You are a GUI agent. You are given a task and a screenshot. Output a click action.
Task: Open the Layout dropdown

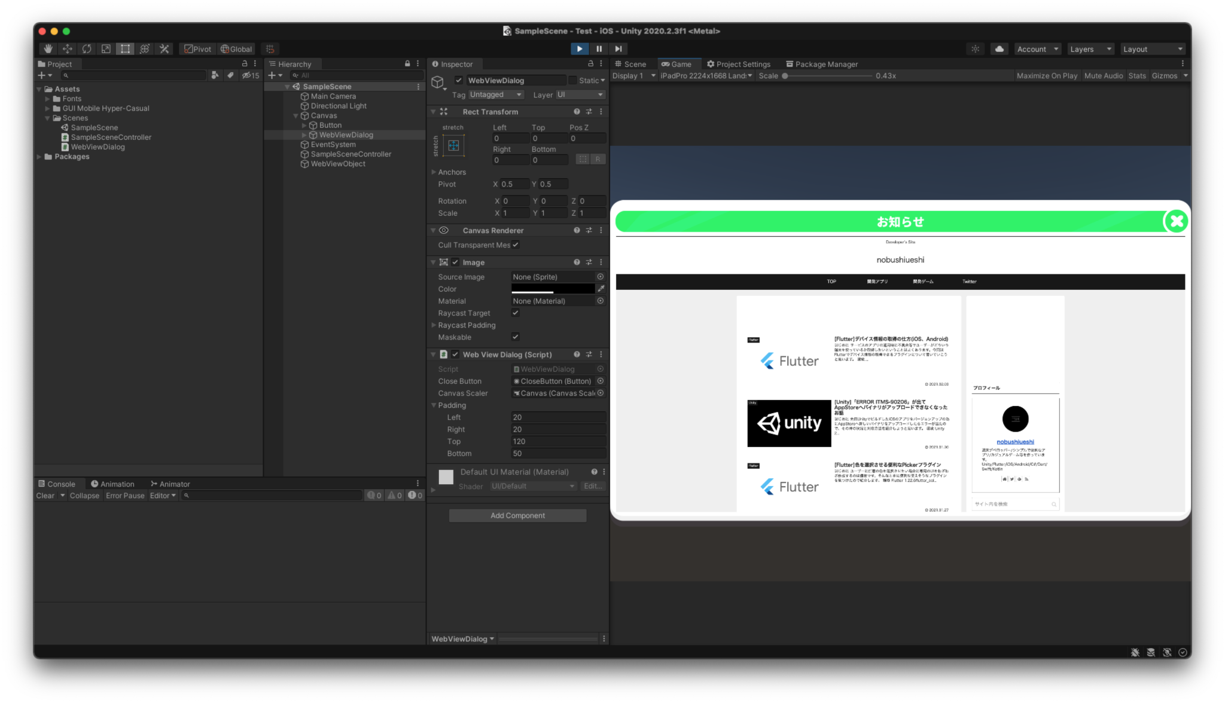[1153, 48]
